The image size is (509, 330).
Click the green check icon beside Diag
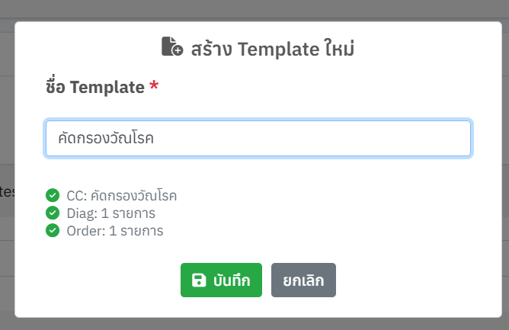(53, 213)
